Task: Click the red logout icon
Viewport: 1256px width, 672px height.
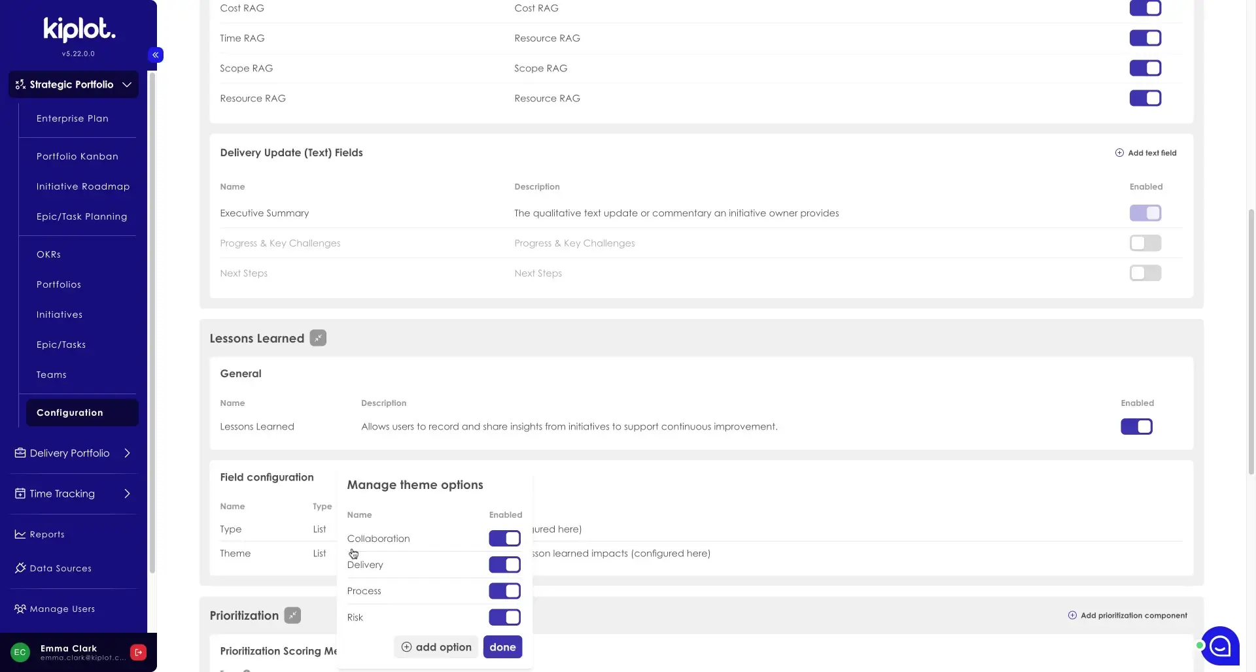Action: (138, 652)
